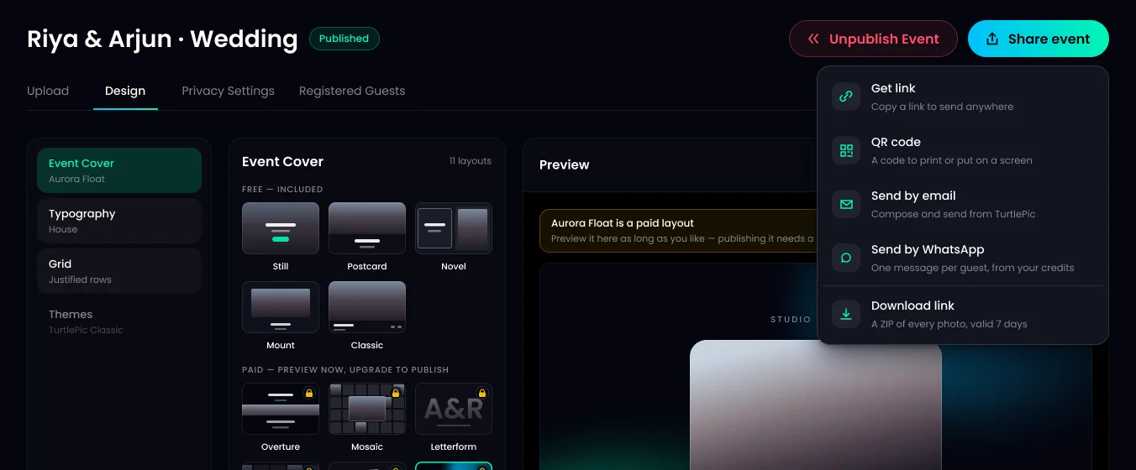Click the 'FREE — INCLUDED' section label
The height and width of the screenshot is (470, 1136).
point(282,190)
